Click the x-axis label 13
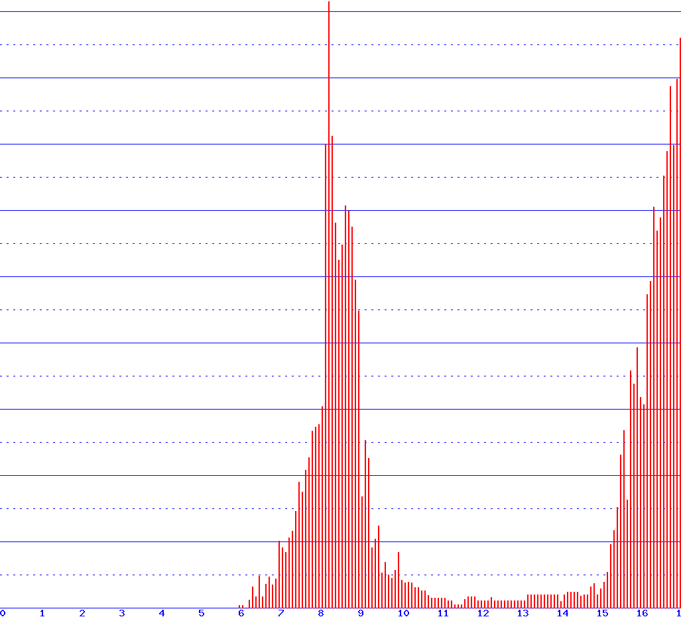The image size is (681, 621). (523, 613)
